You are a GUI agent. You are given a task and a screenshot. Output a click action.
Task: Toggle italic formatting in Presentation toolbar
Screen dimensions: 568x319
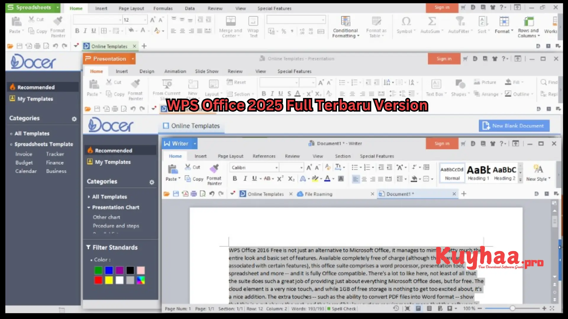272,93
